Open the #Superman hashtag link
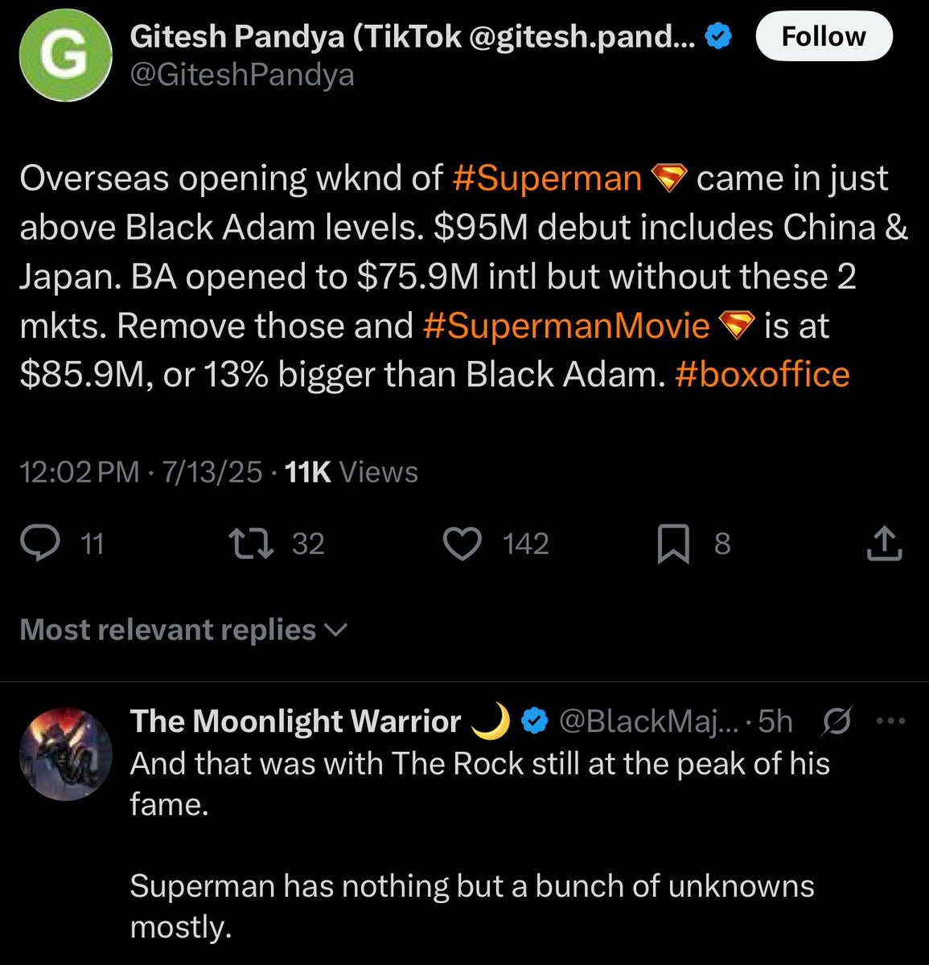The image size is (929, 965). (x=547, y=179)
